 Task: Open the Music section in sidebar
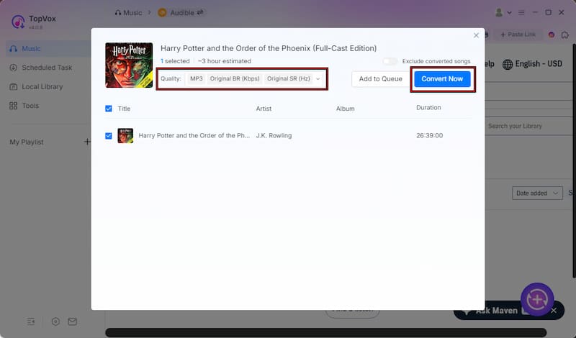pyautogui.click(x=48, y=48)
